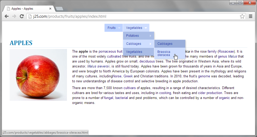Click the page icon in address bar
The height and width of the screenshot is (137, 257).
(x=30, y=16)
